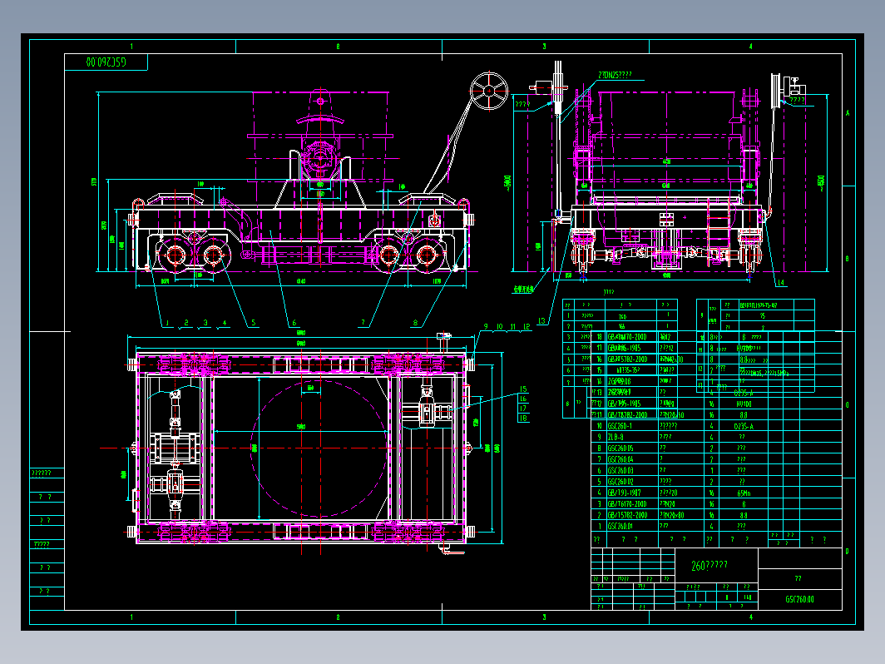Viewport: 885px width, 664px height.
Task: Select parts list entry ZLB-8
Action: click(x=616, y=437)
